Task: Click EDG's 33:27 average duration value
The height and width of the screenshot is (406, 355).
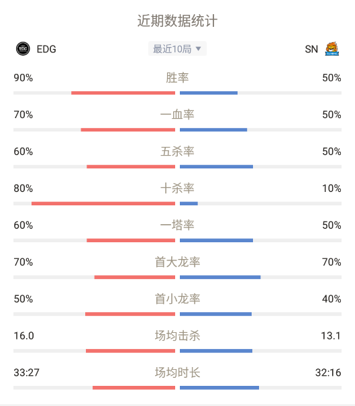Action: click(x=26, y=372)
